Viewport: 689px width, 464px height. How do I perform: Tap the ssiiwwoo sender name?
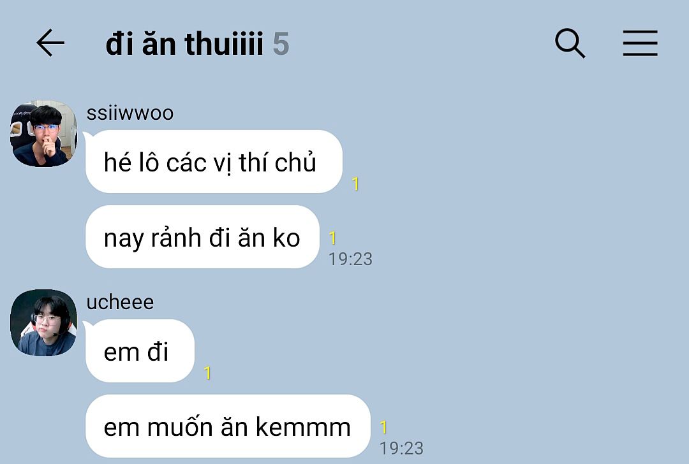[130, 113]
